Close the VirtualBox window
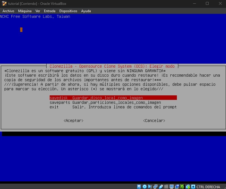 click(x=220, y=3)
